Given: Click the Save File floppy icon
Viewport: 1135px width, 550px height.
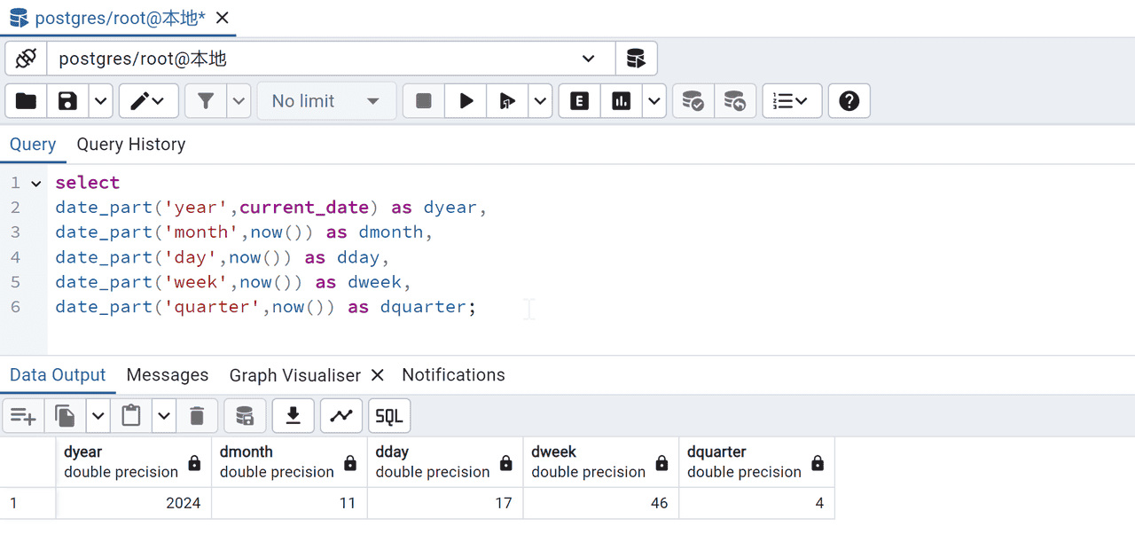Looking at the screenshot, I should click(67, 101).
